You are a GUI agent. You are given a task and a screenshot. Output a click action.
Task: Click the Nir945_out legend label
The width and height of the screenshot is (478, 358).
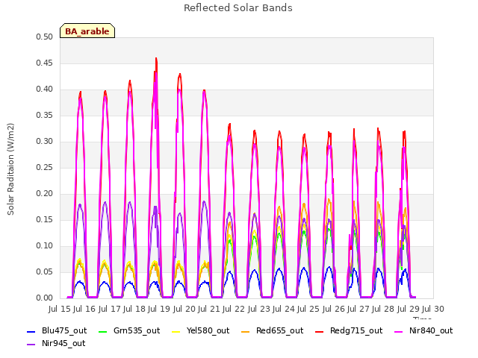coord(63,343)
